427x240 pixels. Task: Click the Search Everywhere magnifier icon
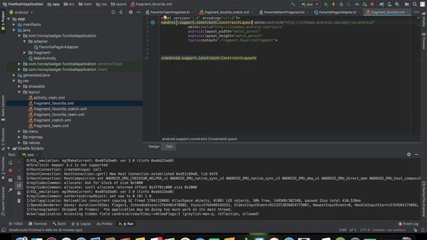(415, 5)
